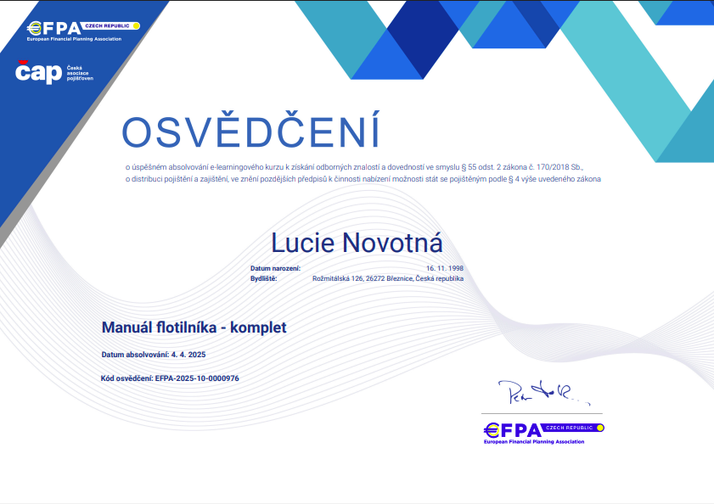Click the course title Manuál flotilníka - komplet
The width and height of the screenshot is (714, 504).
tap(194, 328)
